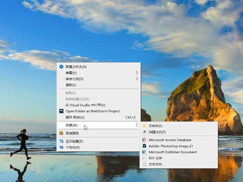The image size is (243, 182).
Task: Click the RTF 文件 document icon
Action: point(144,158)
